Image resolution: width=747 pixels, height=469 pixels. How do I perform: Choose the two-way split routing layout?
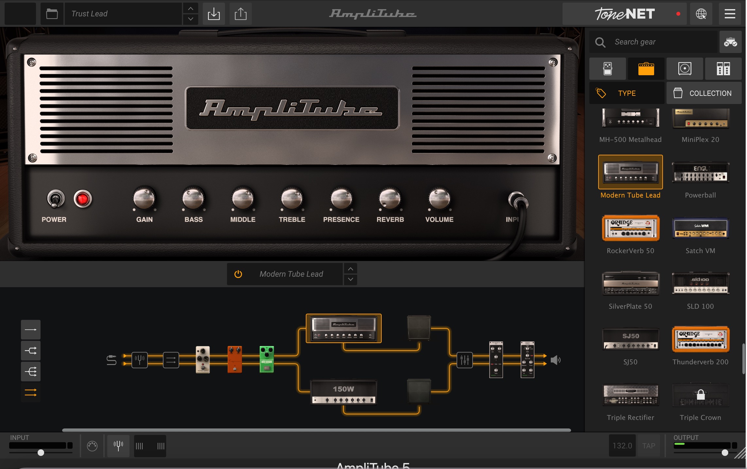point(31,351)
